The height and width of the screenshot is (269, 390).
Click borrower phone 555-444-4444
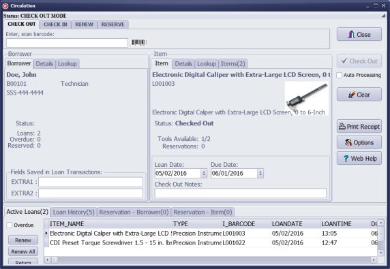click(25, 93)
